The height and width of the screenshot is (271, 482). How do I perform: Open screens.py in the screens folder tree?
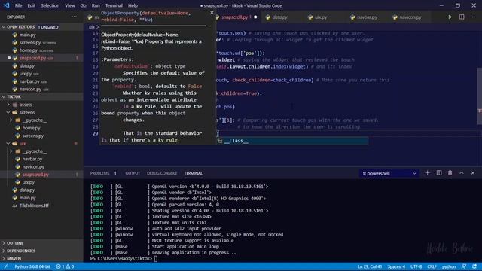coord(33,135)
